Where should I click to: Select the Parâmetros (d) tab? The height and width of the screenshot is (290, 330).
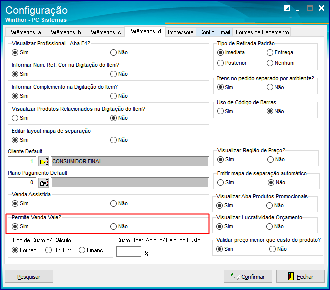click(x=145, y=31)
